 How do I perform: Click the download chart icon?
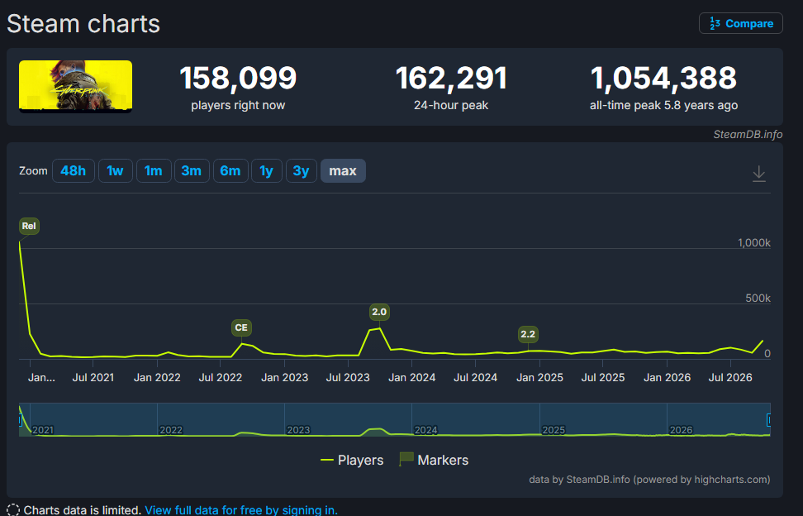point(758,174)
